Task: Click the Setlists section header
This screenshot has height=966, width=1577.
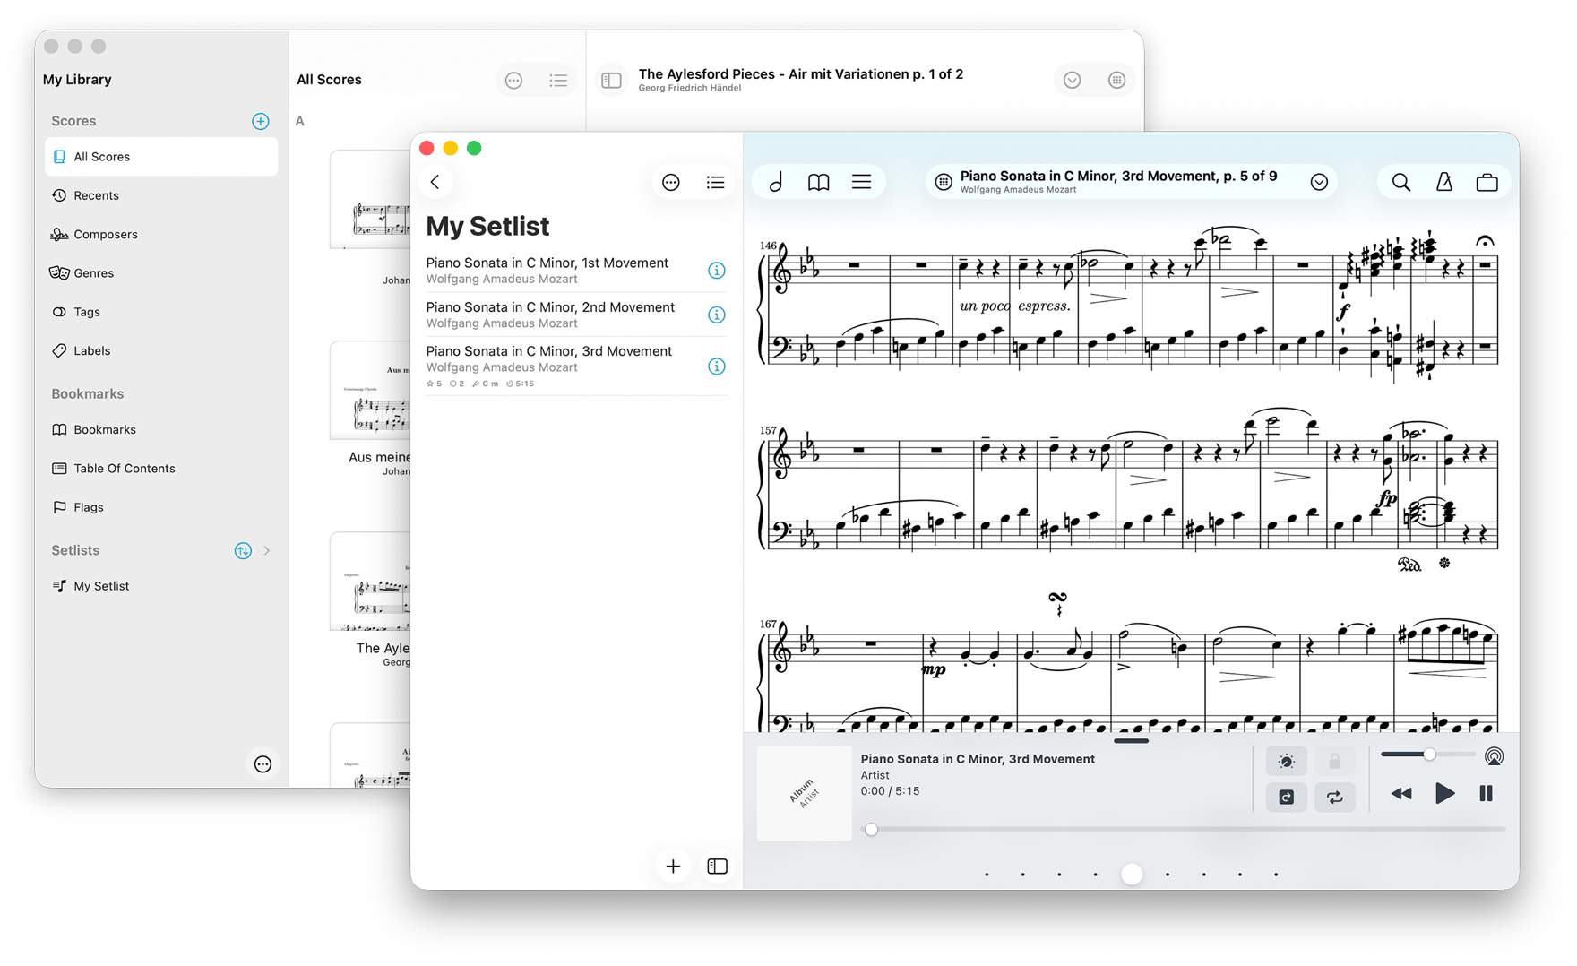Action: coord(75,550)
